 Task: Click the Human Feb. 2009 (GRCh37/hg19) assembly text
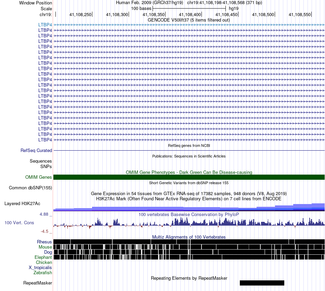click(149, 3)
